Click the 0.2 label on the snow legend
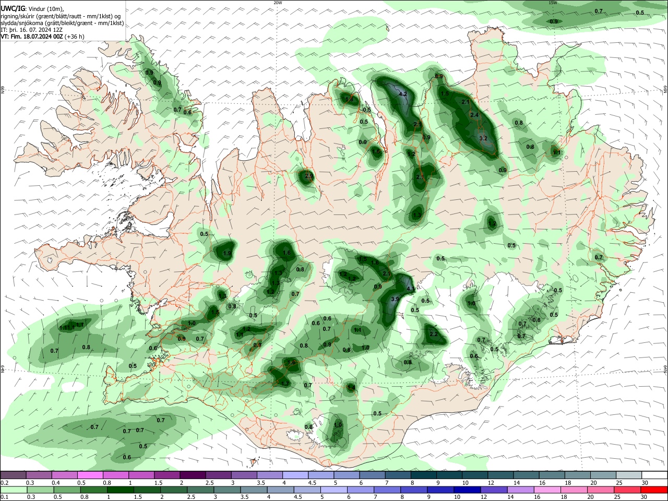 pos(5,483)
